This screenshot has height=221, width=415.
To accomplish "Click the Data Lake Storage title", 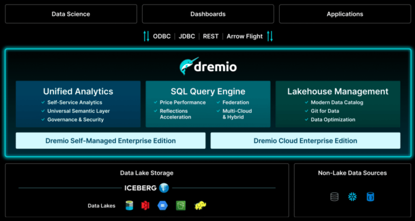I will click(147, 173).
